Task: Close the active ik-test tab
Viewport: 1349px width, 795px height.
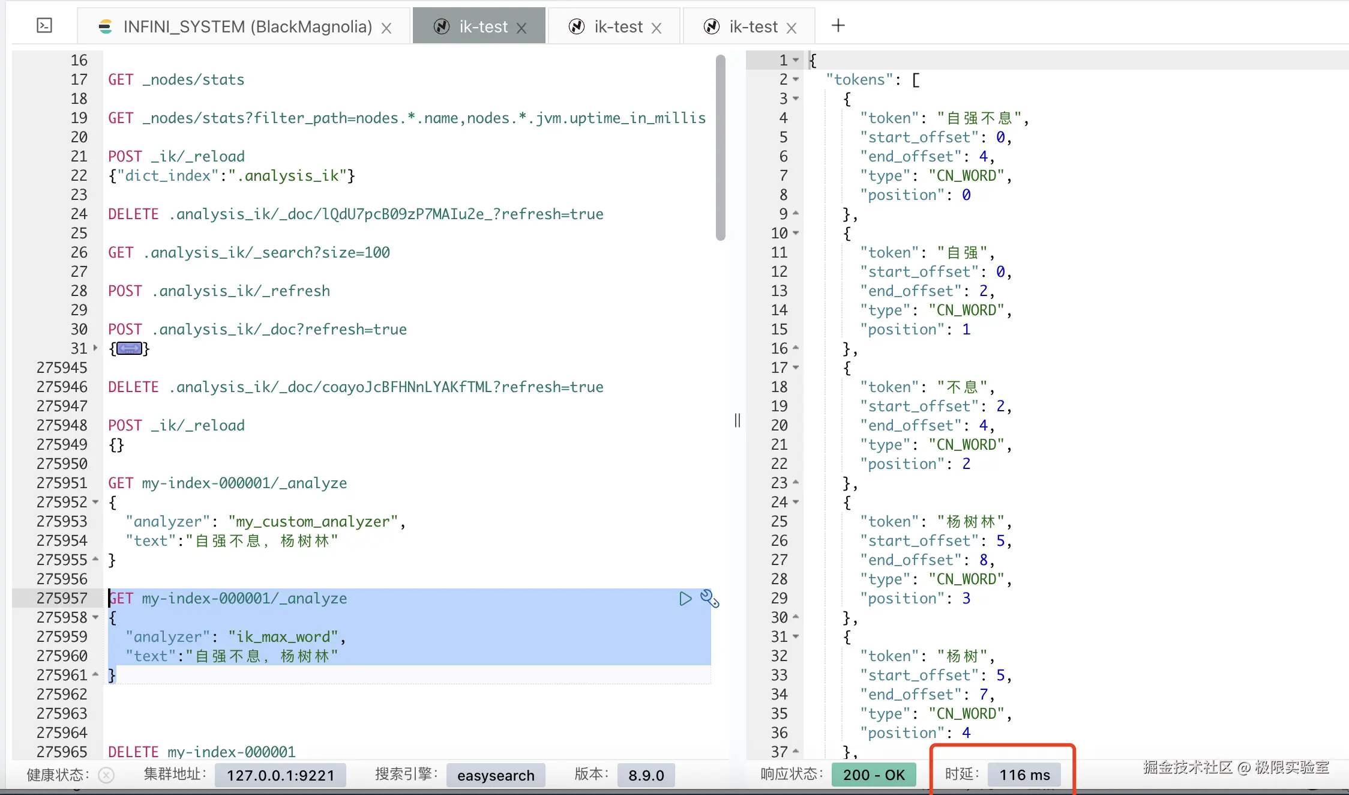Action: click(521, 28)
